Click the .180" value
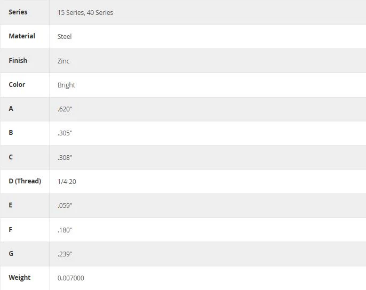Screen dimensions: 366x290 coord(65,230)
